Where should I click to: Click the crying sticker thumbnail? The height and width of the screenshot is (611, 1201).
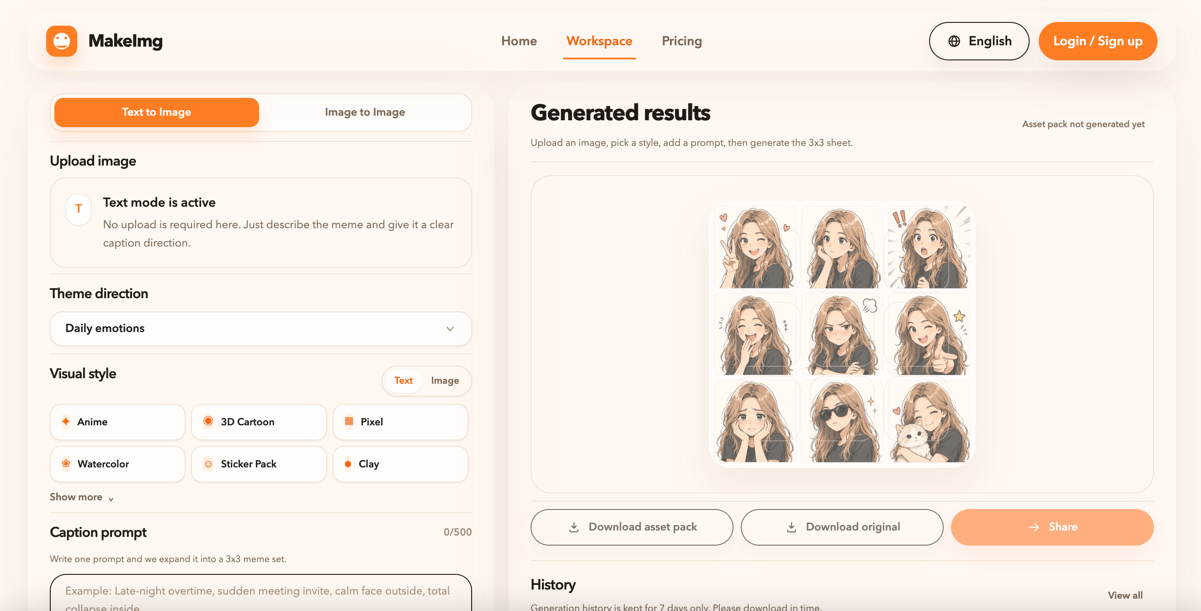pos(755,421)
